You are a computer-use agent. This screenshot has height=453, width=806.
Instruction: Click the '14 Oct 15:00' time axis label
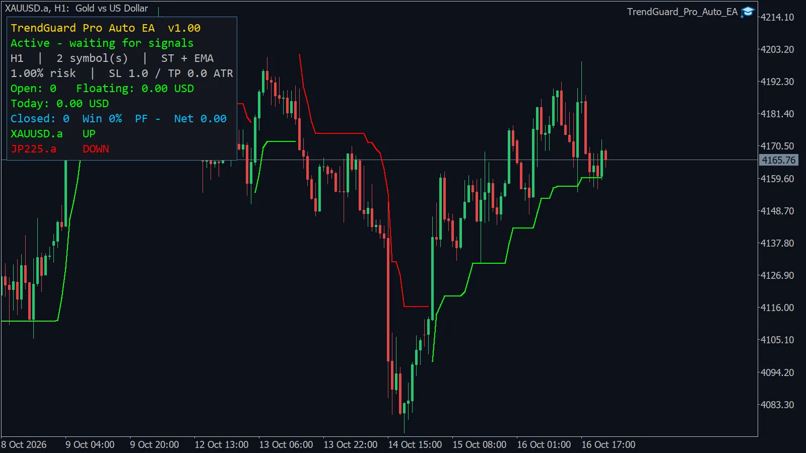coord(415,445)
